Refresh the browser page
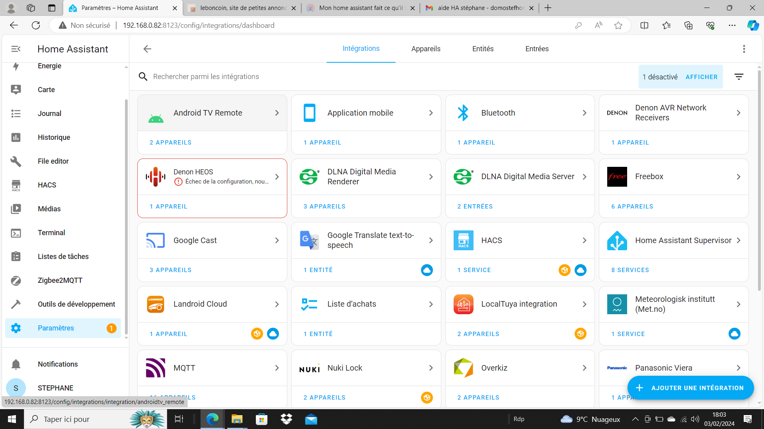 pos(36,25)
